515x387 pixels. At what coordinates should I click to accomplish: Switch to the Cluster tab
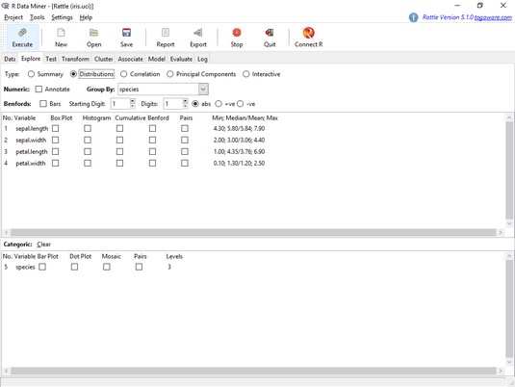[103, 59]
